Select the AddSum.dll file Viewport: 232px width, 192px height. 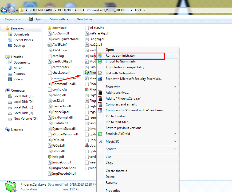coord(61,33)
